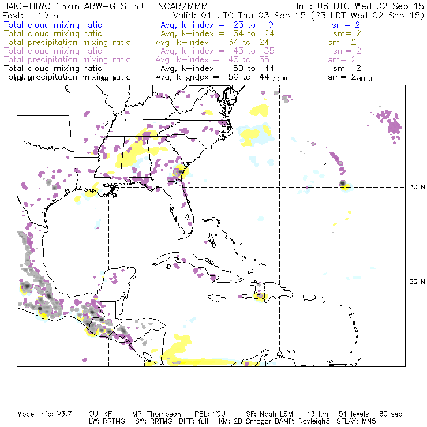427x427 pixels.
Task: Click the blue "Total cloud mixing ratio" legend label
Action: (x=53, y=25)
